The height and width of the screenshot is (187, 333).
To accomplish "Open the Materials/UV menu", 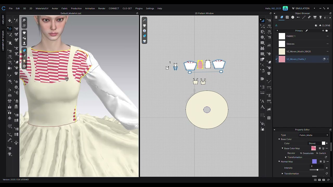I will 42,8.
